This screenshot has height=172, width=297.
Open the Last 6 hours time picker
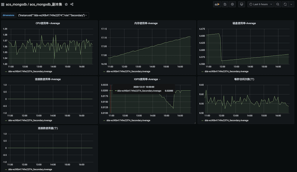(260, 4)
